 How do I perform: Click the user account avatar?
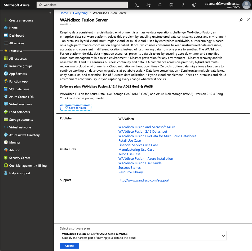(x=246, y=5)
